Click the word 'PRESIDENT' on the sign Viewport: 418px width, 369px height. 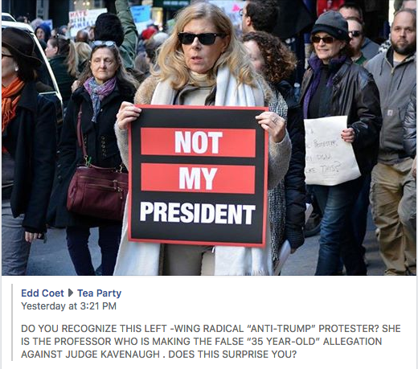pyautogui.click(x=197, y=214)
